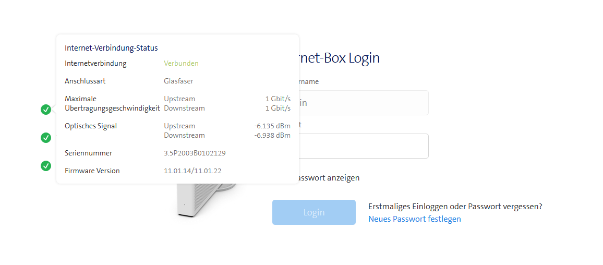
Task: Click Erstmaliges Einloggen oder Passwort vergessen text
Action: [455, 206]
